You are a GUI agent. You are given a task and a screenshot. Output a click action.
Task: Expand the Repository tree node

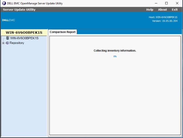3,43
